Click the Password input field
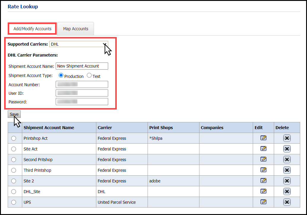The height and width of the screenshot is (215, 307). (x=82, y=102)
